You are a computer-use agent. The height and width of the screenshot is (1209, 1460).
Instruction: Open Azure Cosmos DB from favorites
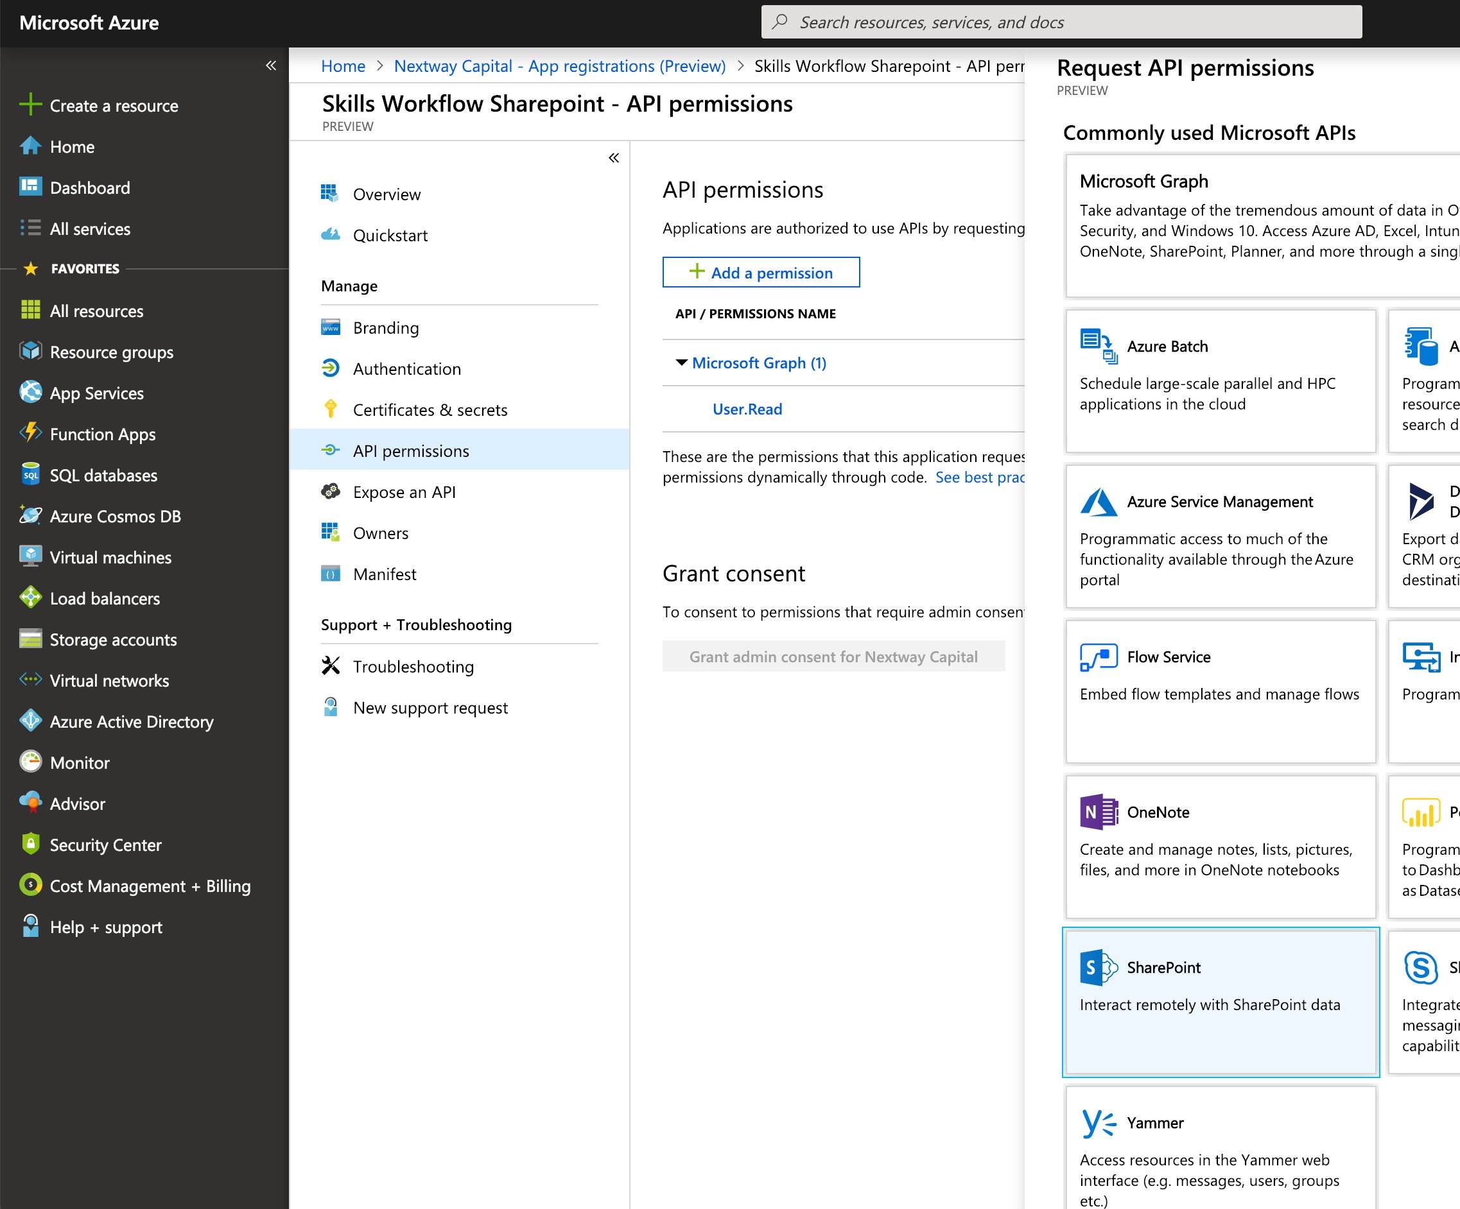(115, 516)
